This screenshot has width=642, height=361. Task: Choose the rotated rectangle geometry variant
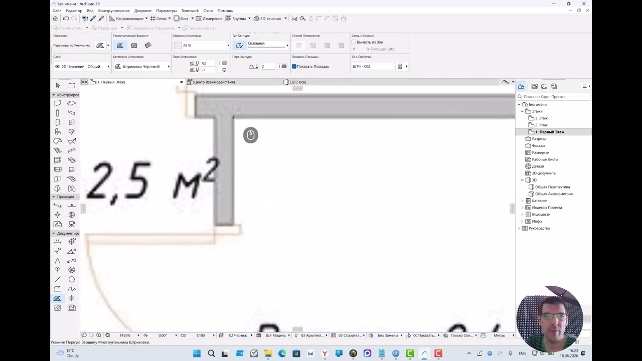[148, 46]
